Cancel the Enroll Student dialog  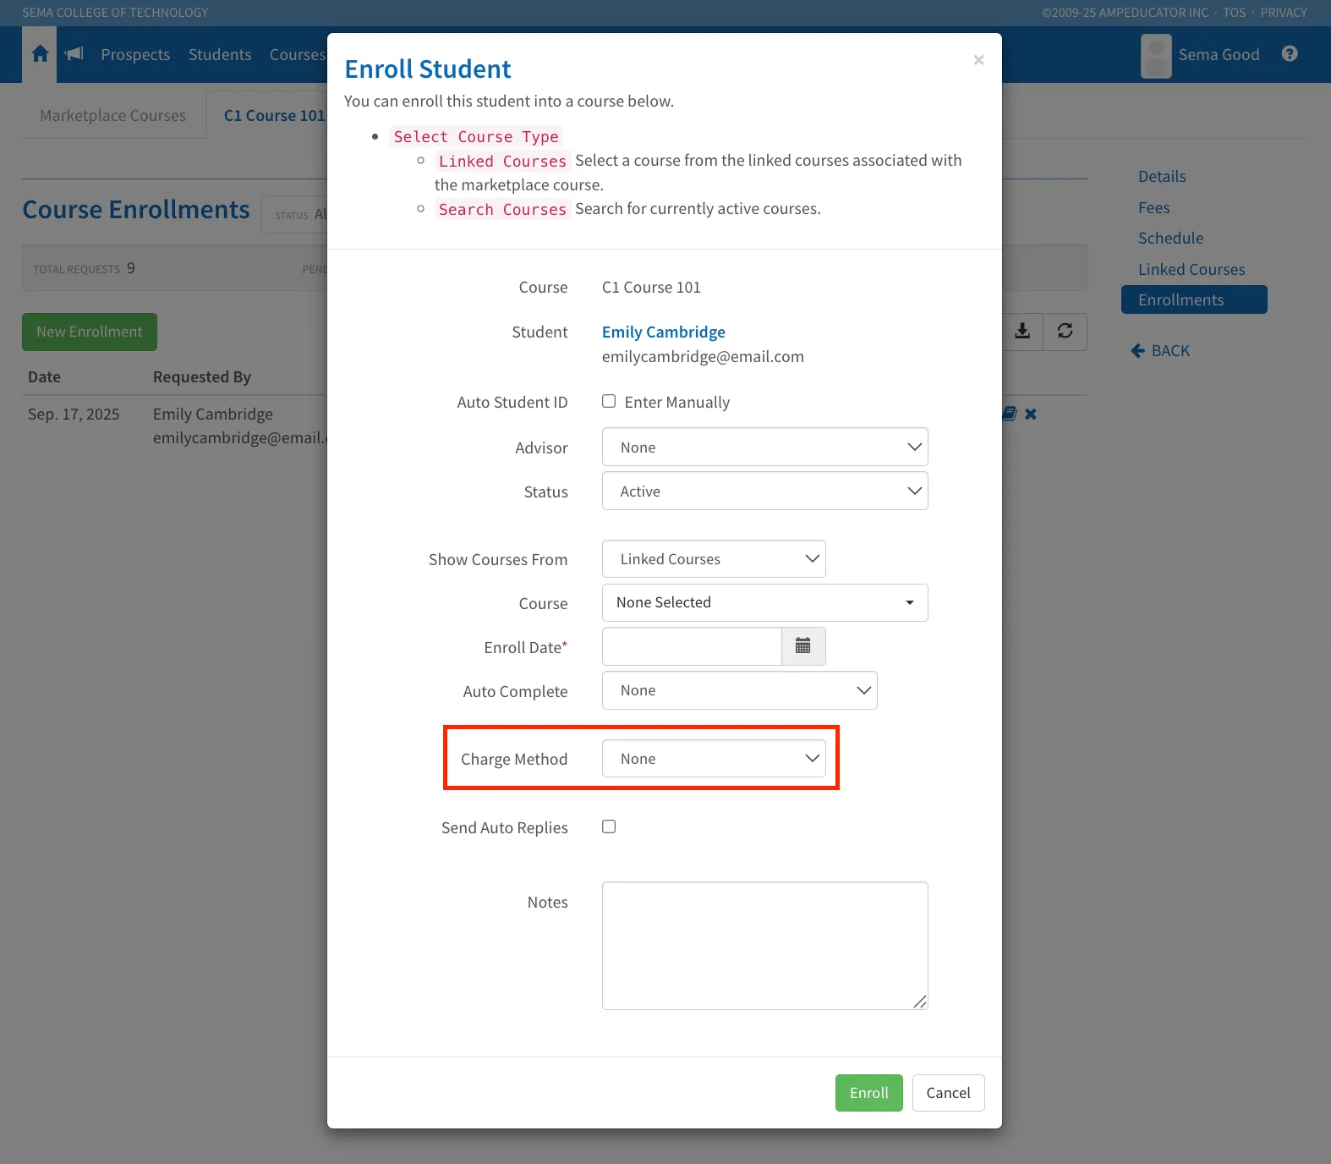948,1092
